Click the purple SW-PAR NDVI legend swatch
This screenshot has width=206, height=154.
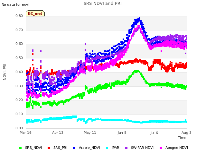[x=126, y=148]
